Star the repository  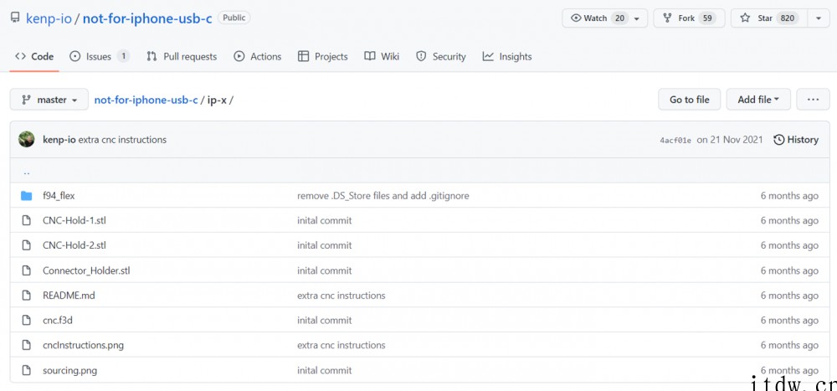(770, 18)
